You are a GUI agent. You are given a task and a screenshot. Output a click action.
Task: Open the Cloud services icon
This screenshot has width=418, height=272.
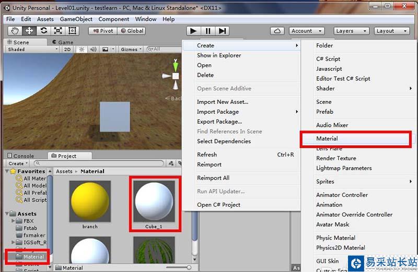(277, 31)
